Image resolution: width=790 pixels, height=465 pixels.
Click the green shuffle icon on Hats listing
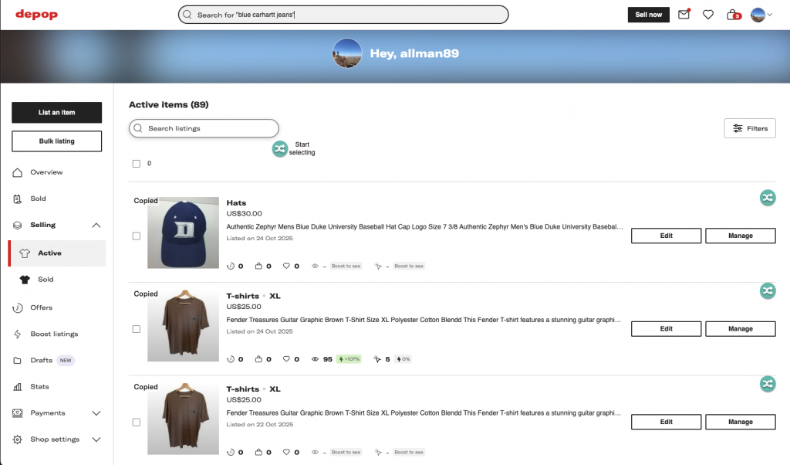(767, 198)
